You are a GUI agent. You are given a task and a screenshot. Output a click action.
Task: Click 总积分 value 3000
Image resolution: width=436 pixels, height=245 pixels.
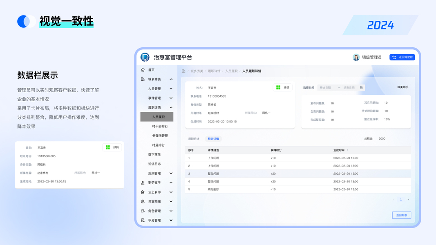[382, 138]
